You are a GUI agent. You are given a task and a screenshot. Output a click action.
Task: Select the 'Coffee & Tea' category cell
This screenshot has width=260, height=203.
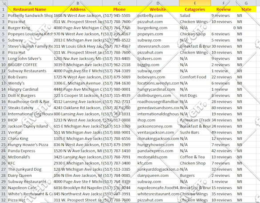[x=195, y=157]
